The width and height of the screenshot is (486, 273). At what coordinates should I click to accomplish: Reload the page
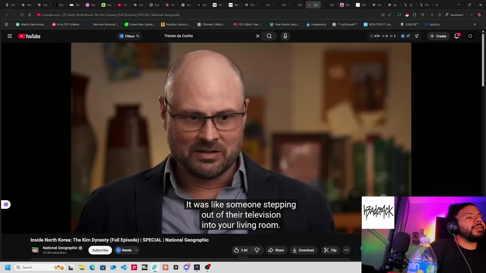click(x=22, y=15)
